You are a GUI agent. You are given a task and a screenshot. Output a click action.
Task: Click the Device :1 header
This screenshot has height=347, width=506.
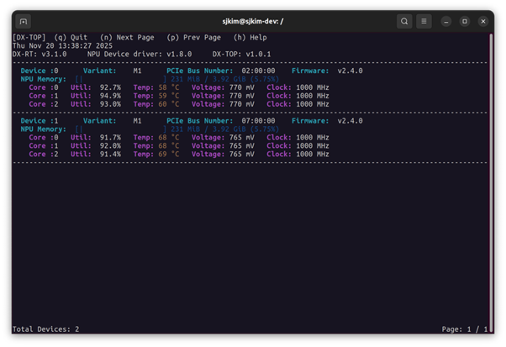pyautogui.click(x=40, y=121)
